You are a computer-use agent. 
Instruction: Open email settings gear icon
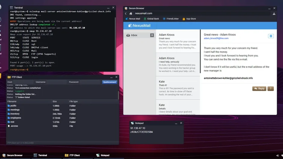(x=271, y=36)
